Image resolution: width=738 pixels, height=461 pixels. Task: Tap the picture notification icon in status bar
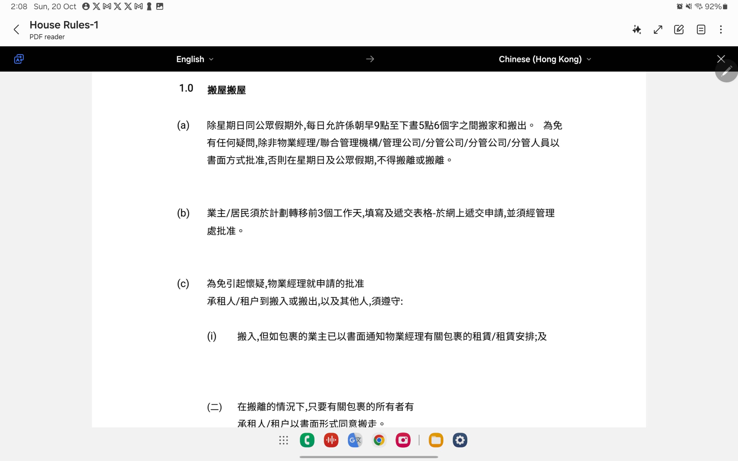coord(160,6)
